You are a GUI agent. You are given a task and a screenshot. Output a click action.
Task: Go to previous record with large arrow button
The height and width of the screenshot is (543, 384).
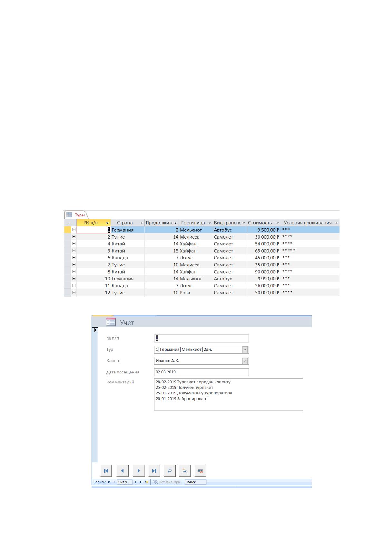coord(122,471)
